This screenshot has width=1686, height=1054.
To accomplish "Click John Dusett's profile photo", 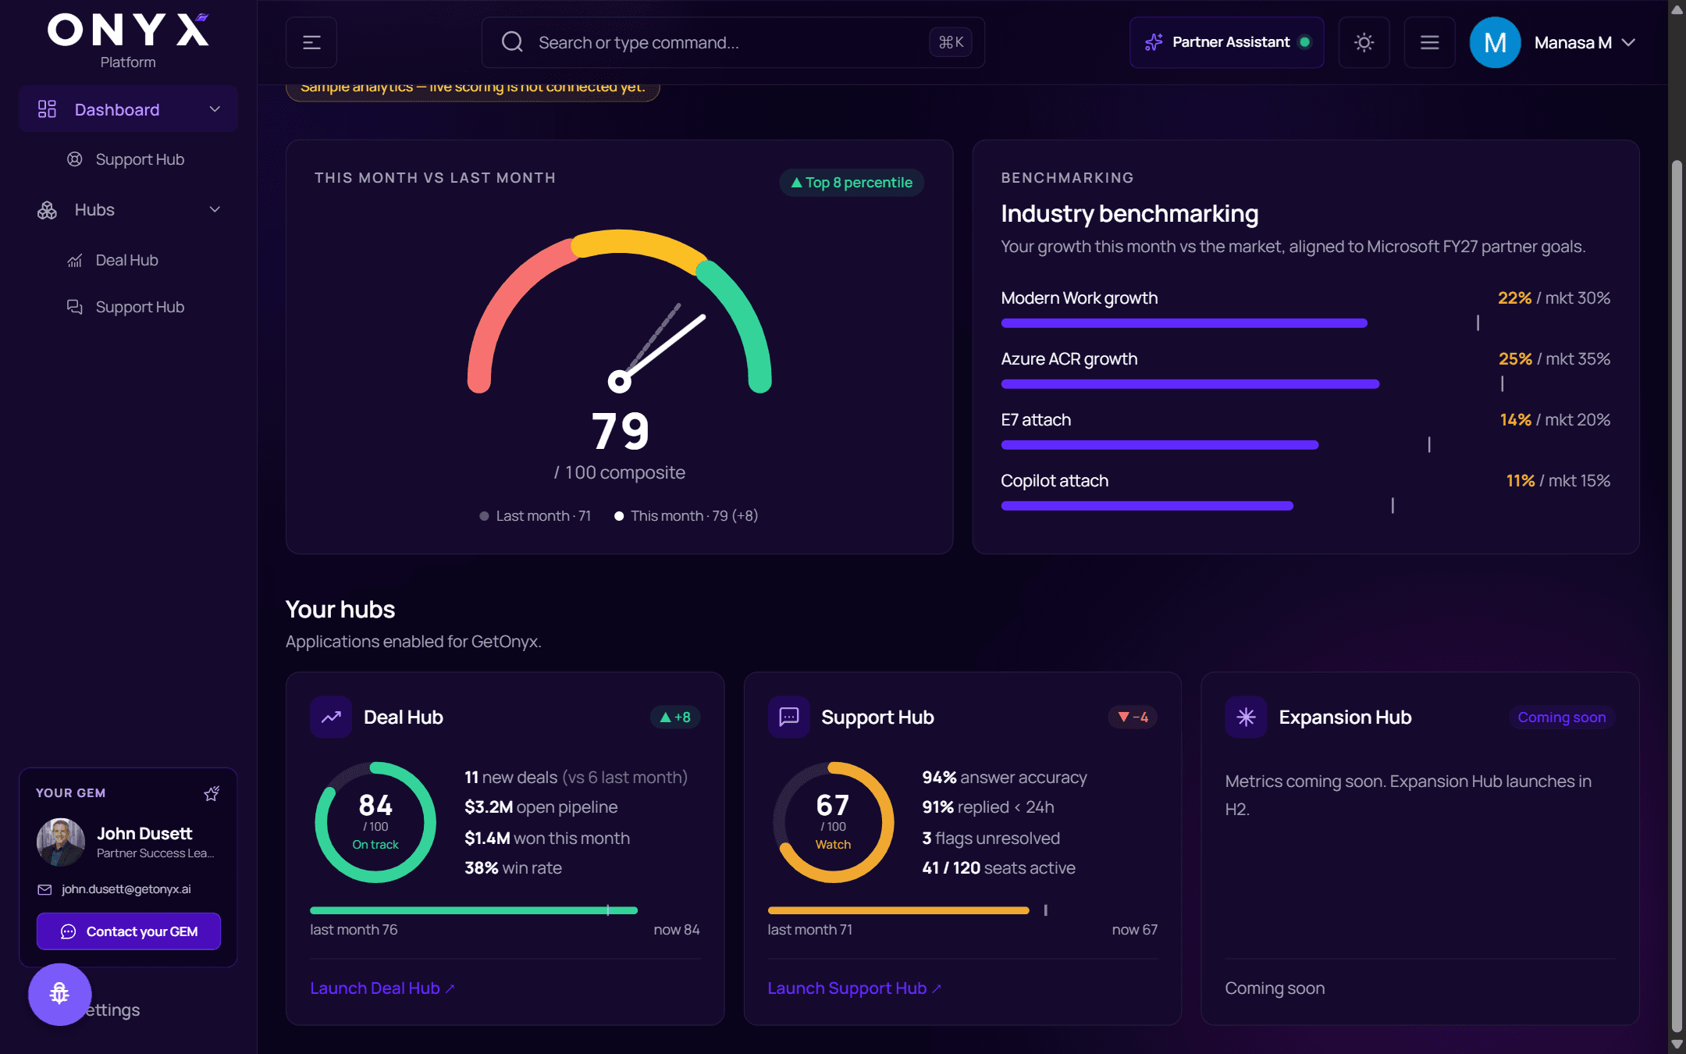I will pyautogui.click(x=61, y=842).
